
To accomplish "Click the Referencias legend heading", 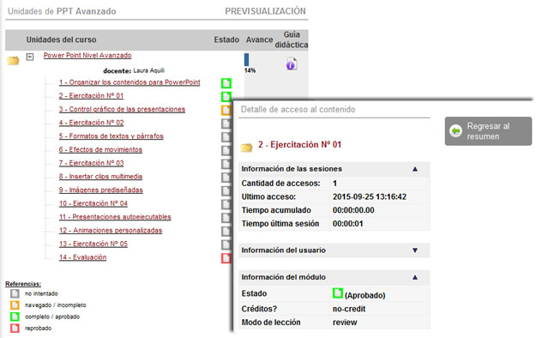I will [x=23, y=284].
